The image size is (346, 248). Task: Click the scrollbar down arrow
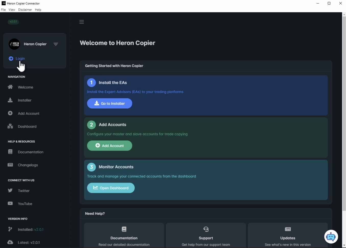coord(344,246)
